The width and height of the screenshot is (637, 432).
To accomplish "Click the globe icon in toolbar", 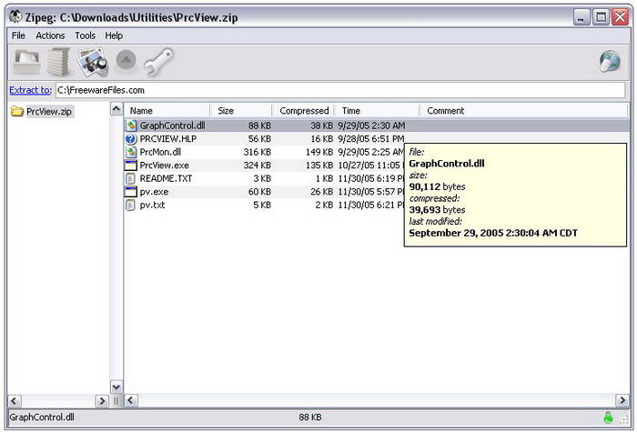I will pos(610,61).
